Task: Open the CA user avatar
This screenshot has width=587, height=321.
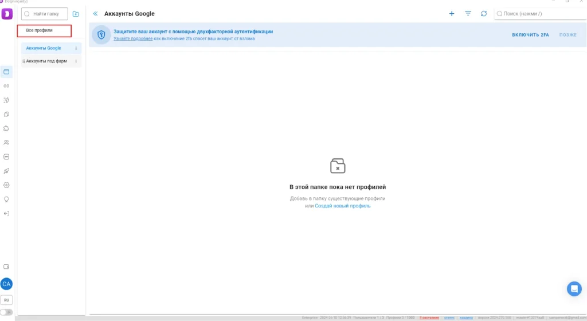Action: (x=6, y=284)
